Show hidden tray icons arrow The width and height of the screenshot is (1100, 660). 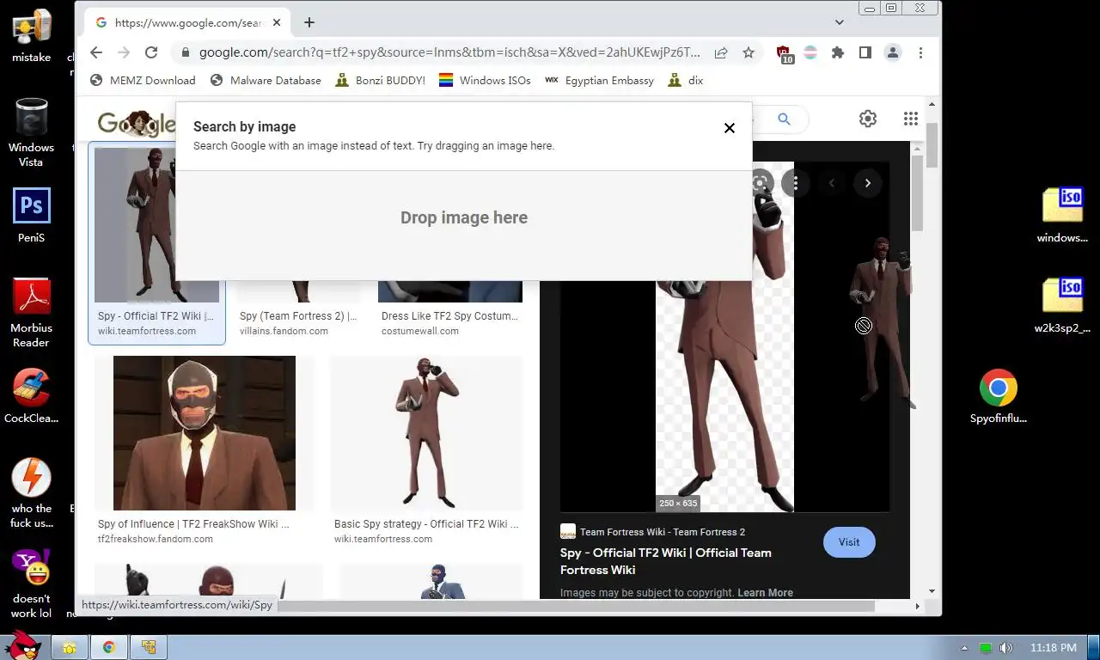tap(964, 648)
